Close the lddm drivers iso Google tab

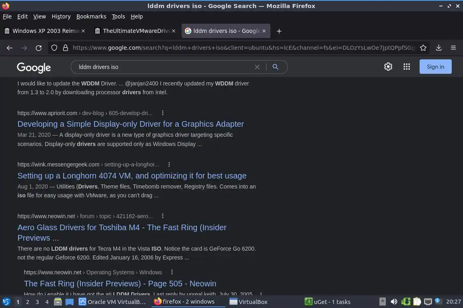(264, 31)
